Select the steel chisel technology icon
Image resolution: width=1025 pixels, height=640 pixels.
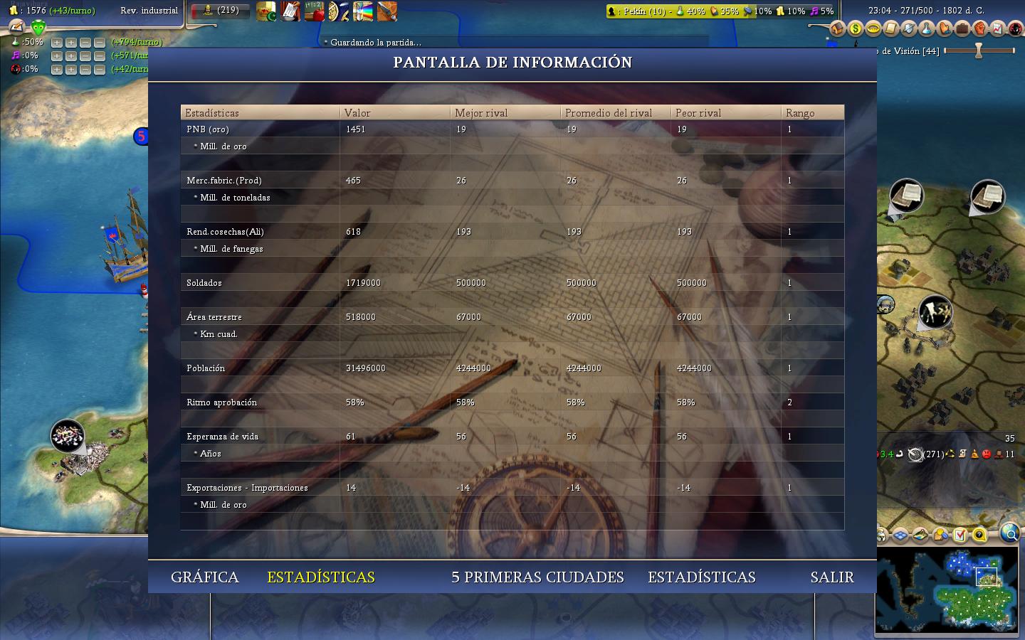[387, 11]
